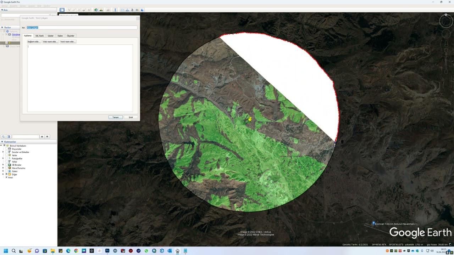Toggle the Duyurular layer checkbox
This screenshot has height=255, width=454.
click(x=6, y=149)
